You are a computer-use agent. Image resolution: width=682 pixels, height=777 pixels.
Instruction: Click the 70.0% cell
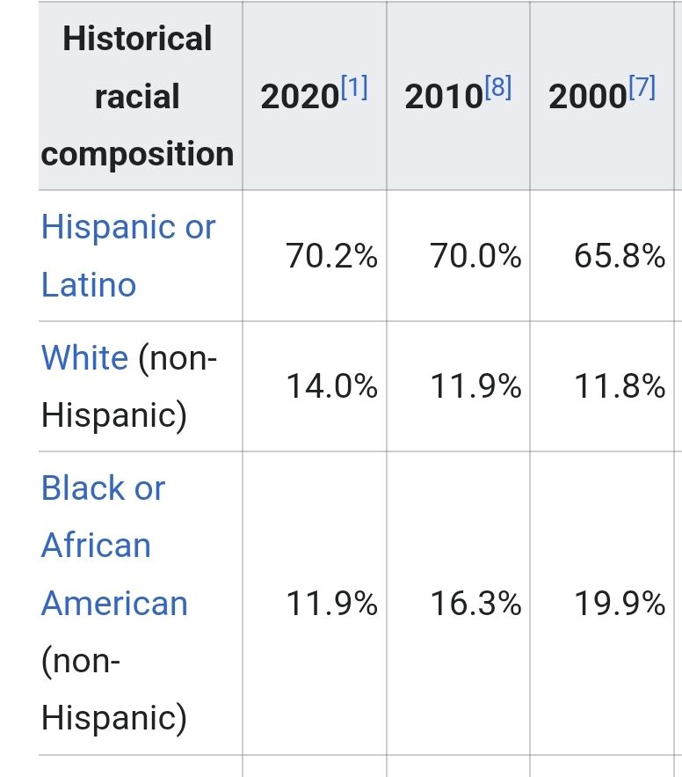coord(475,256)
